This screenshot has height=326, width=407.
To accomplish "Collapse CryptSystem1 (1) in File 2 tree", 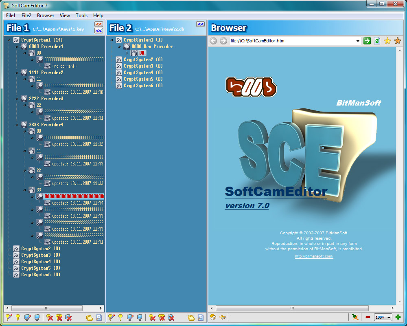I will coord(112,40).
